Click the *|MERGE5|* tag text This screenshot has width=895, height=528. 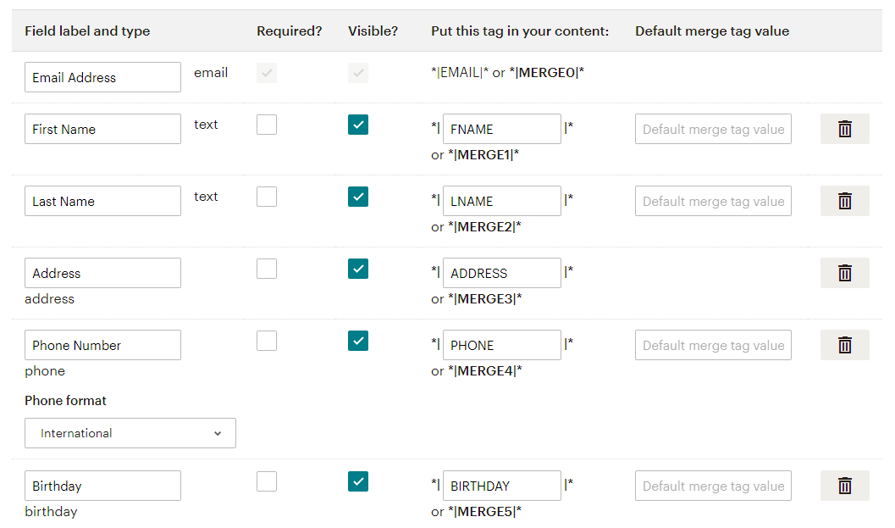coord(484,511)
